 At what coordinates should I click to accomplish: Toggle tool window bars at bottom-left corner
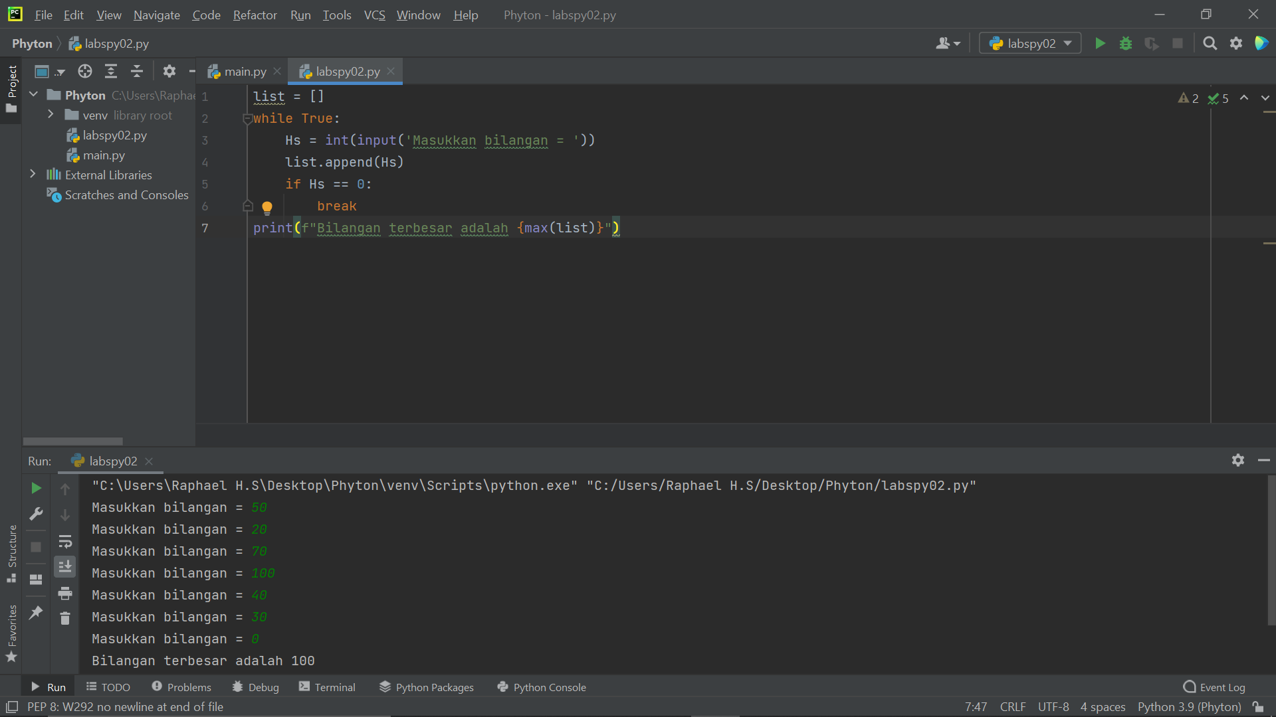point(11,707)
